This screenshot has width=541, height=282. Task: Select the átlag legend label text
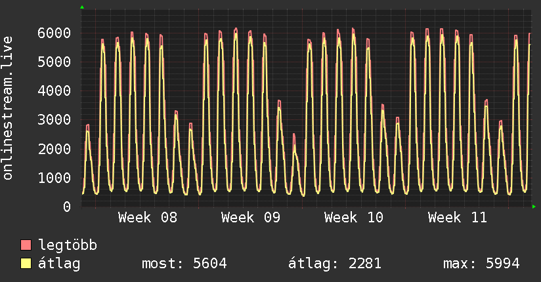59,264
